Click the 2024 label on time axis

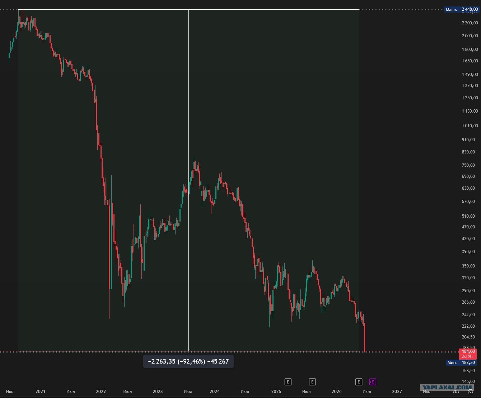(215, 392)
